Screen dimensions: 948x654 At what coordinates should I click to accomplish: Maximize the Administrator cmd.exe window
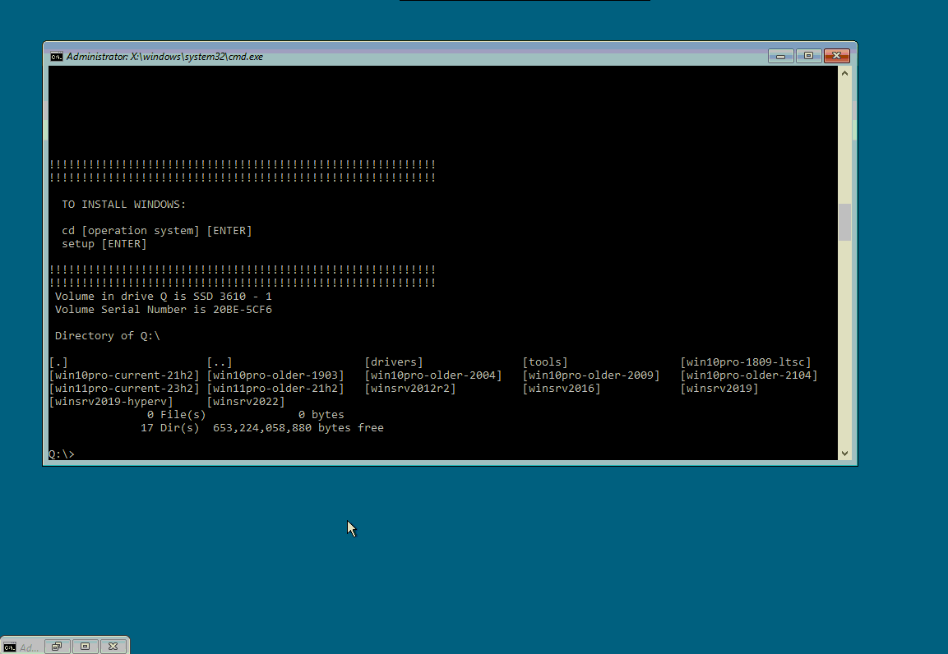point(808,56)
